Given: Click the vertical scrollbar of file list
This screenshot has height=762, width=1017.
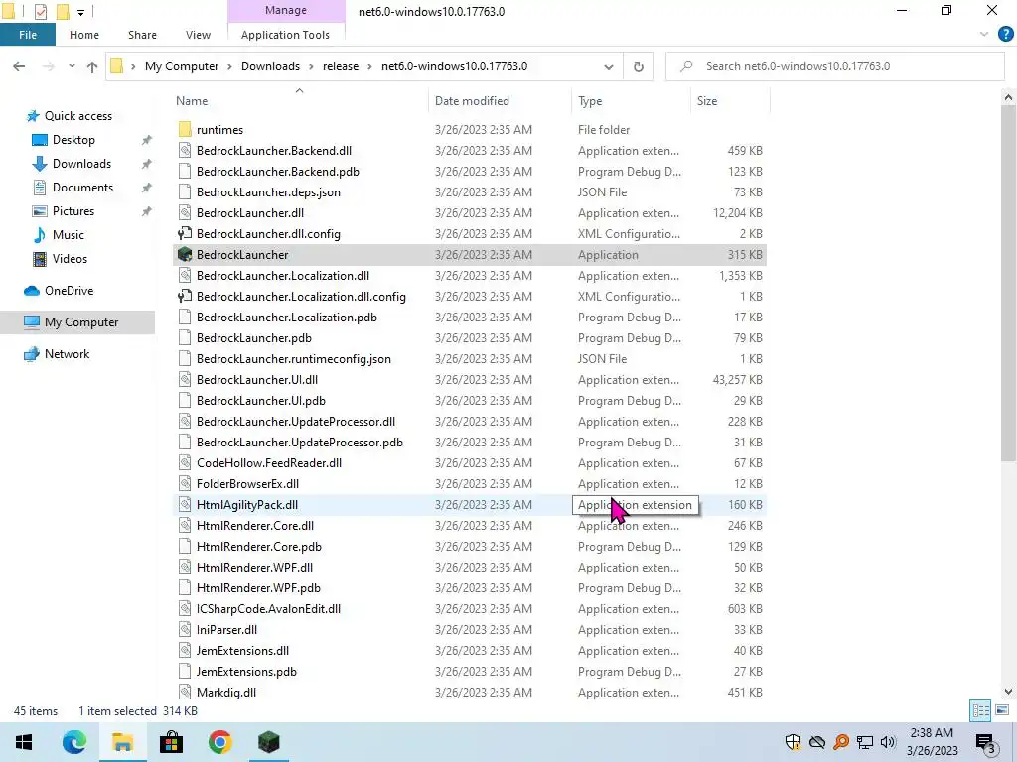Looking at the screenshot, I should tap(1008, 283).
